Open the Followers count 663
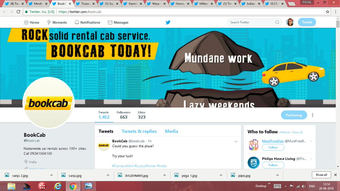This screenshot has height=191, width=340. [124, 115]
